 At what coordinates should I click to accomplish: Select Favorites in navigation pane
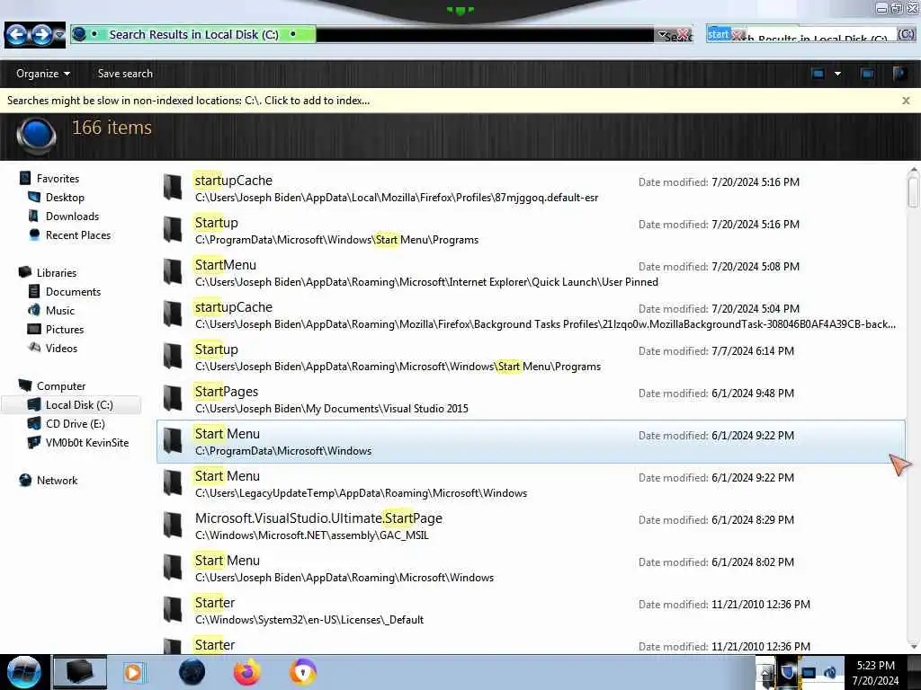[x=58, y=179]
